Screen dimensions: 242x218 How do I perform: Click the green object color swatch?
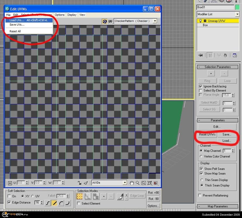[237, 7]
